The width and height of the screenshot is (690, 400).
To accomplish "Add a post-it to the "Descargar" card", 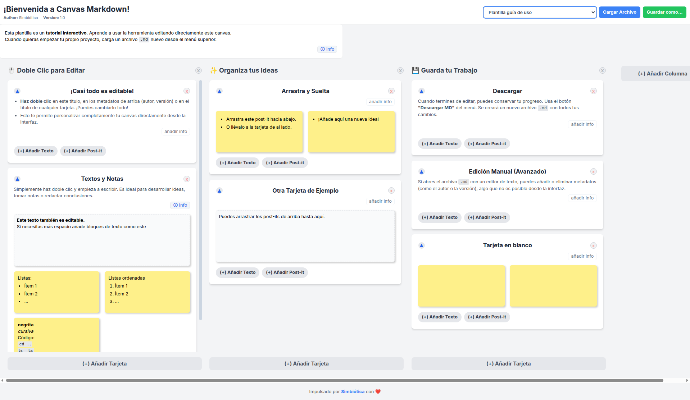I will tap(487, 143).
